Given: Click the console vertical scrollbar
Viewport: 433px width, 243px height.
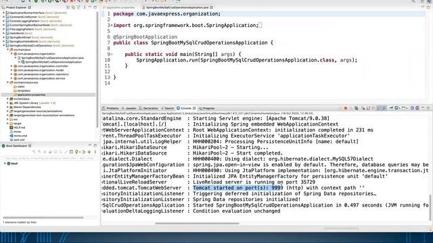Looking at the screenshot, I should click(430, 207).
